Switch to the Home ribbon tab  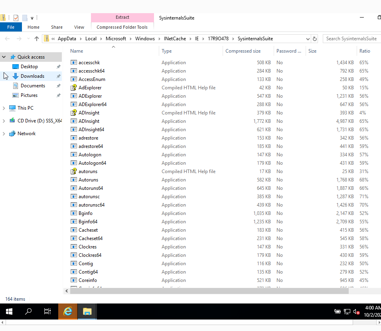(33, 27)
